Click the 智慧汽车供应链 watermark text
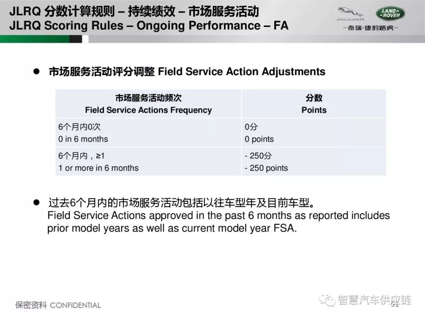This screenshot has height=319, width=425. point(374,300)
